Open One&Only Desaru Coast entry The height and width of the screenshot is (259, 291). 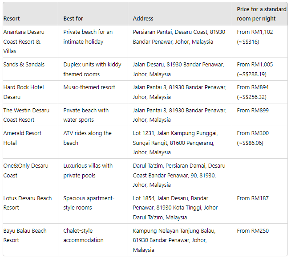click(x=26, y=170)
